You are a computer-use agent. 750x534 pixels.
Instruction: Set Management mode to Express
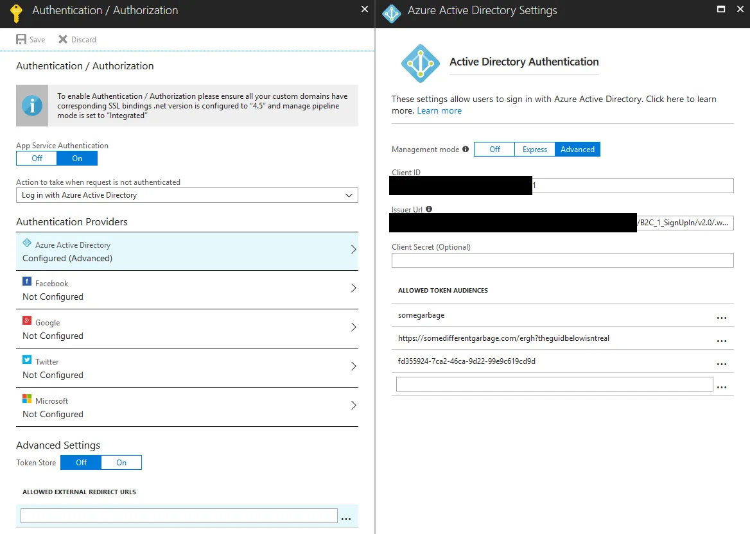coord(535,149)
